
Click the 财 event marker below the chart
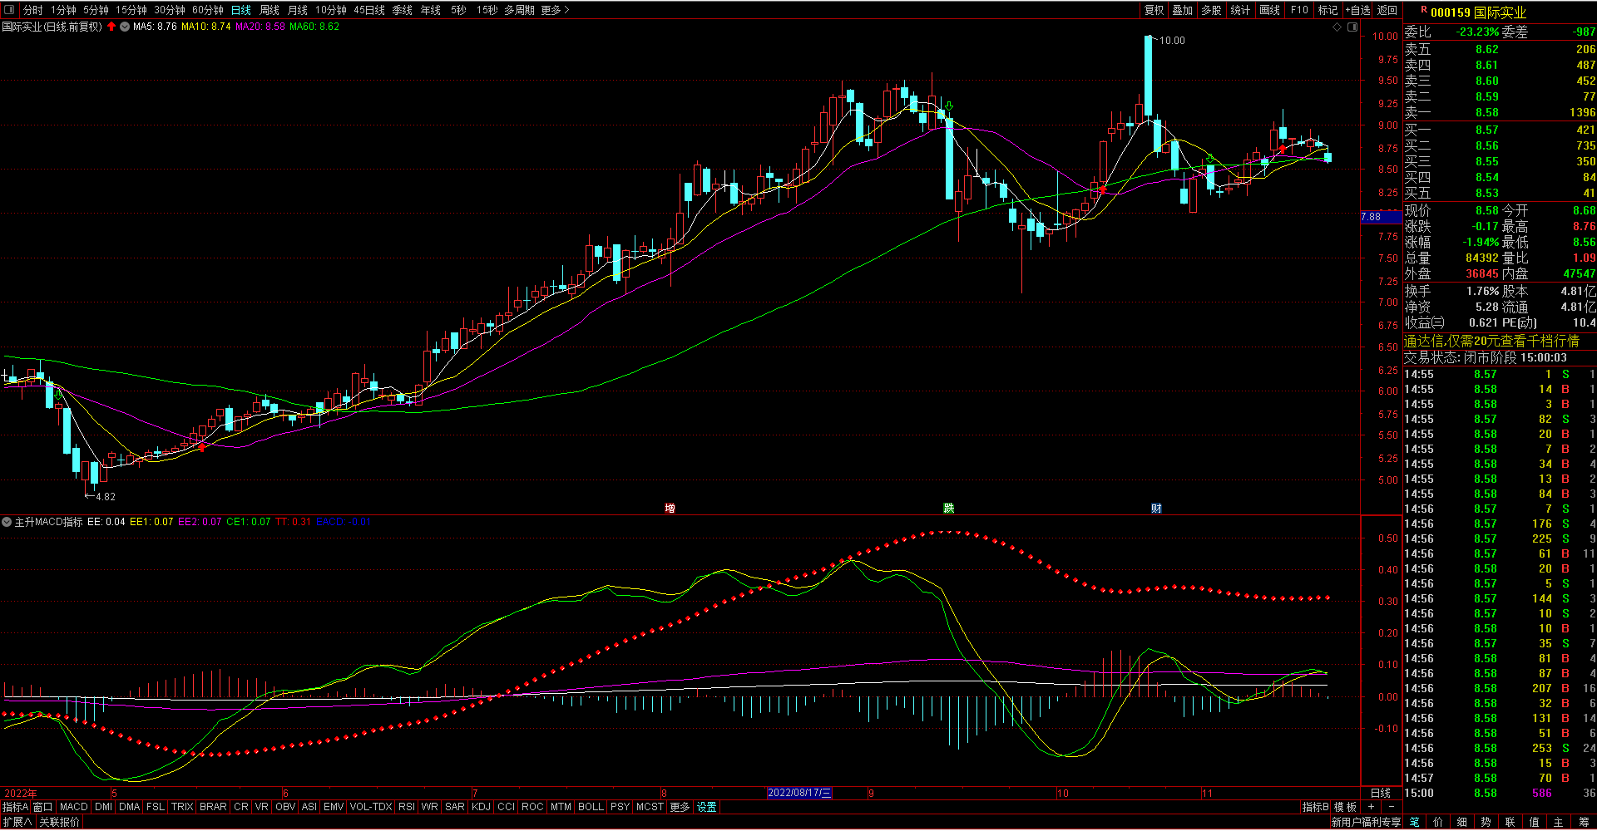click(x=1156, y=508)
